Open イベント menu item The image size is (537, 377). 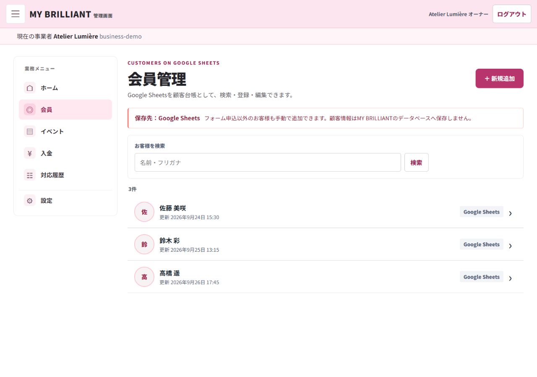pyautogui.click(x=65, y=132)
